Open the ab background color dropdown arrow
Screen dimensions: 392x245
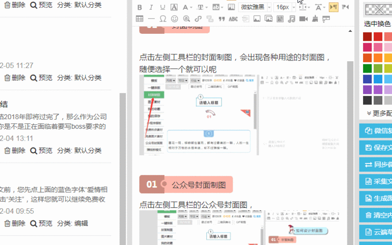coord(222,8)
